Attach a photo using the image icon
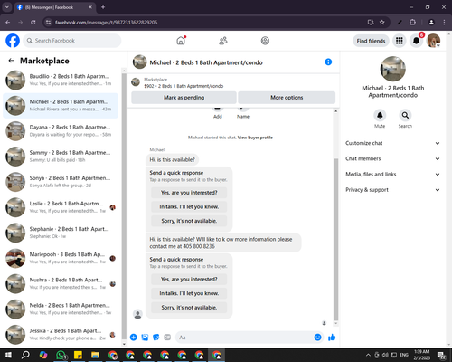This screenshot has height=362, width=452. point(145,338)
